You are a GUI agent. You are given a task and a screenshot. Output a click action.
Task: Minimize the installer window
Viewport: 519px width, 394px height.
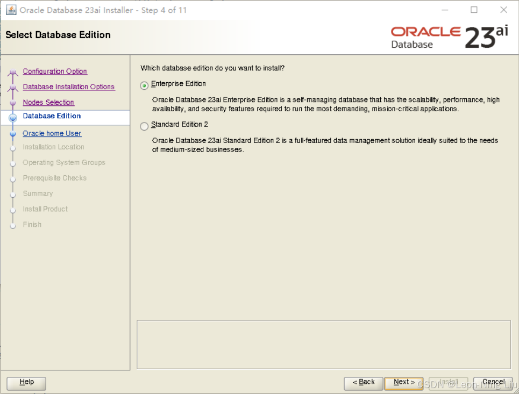tap(445, 10)
